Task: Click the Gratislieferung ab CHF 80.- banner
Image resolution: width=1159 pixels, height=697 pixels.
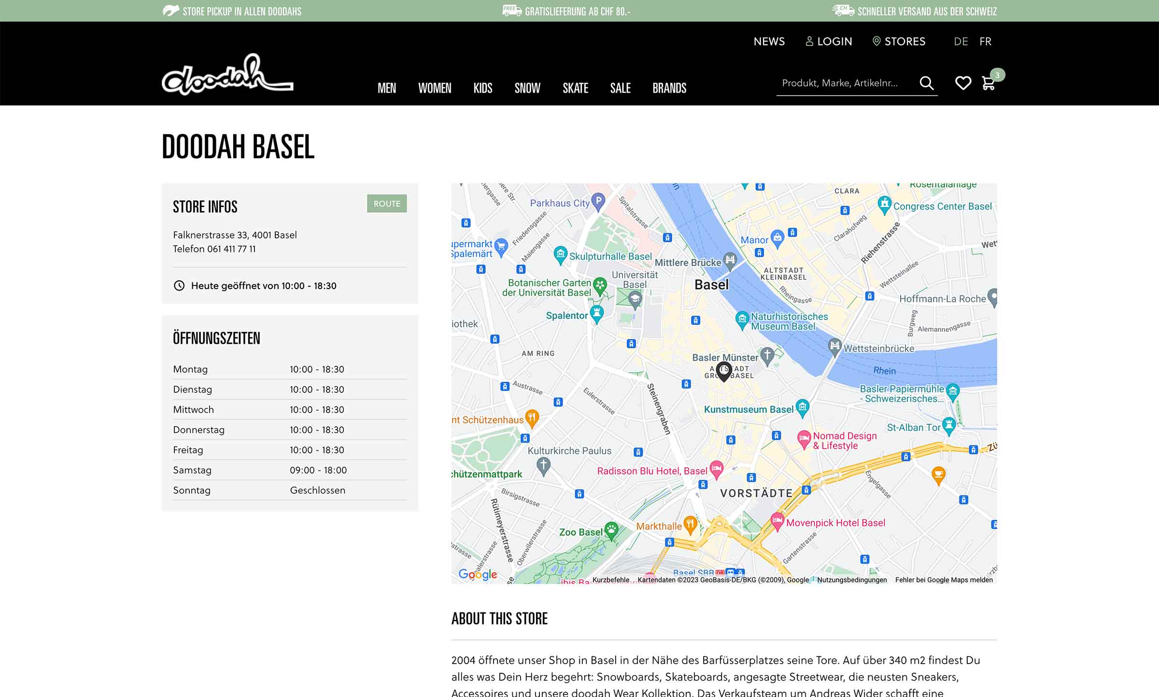Action: click(566, 11)
